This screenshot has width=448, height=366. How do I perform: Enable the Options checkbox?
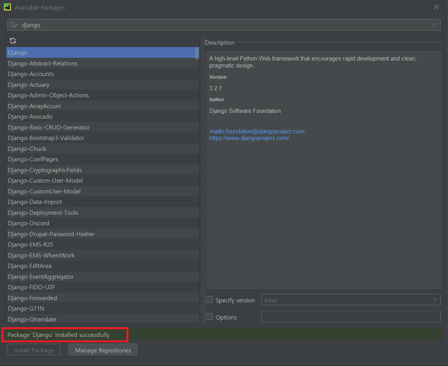(x=209, y=317)
